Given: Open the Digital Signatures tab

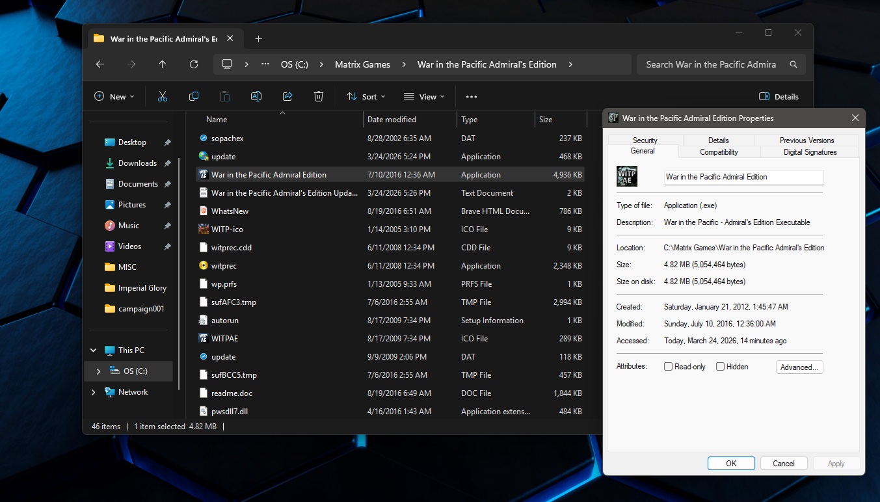Looking at the screenshot, I should point(810,152).
